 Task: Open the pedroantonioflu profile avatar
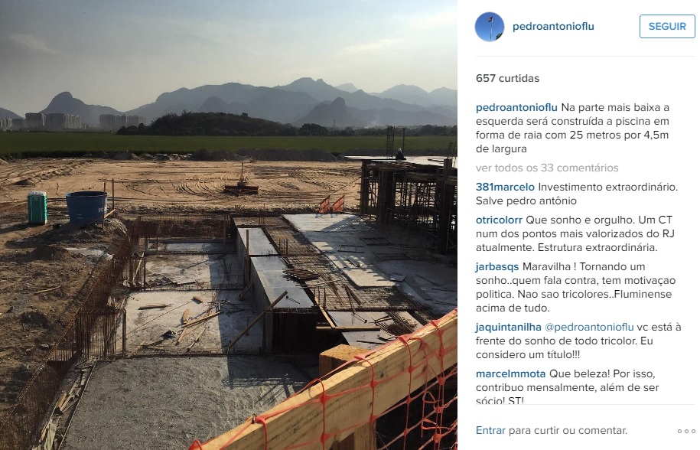click(490, 26)
